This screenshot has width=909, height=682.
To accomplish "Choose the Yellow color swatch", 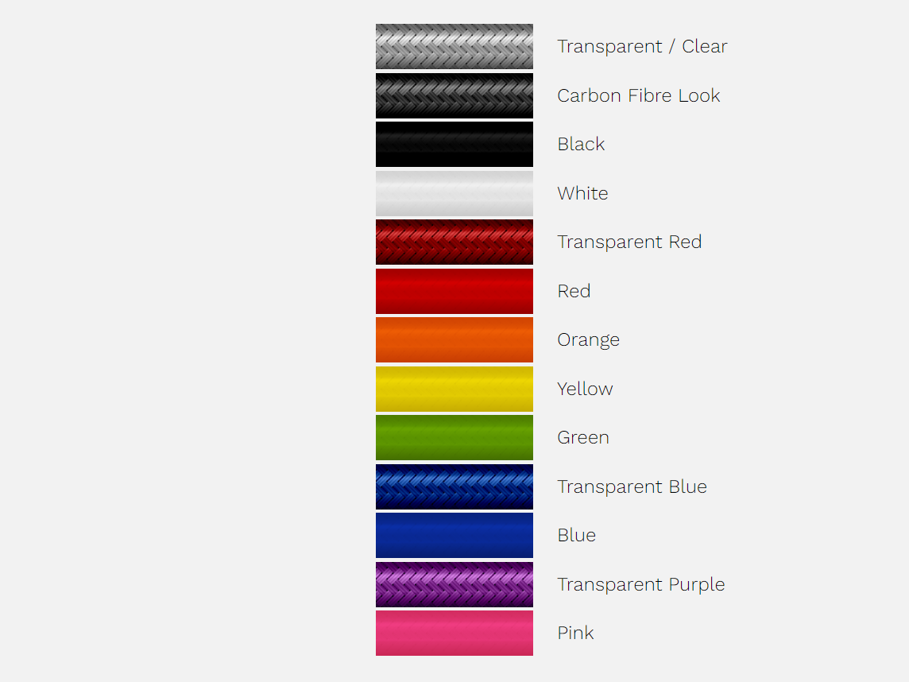I will (454, 389).
